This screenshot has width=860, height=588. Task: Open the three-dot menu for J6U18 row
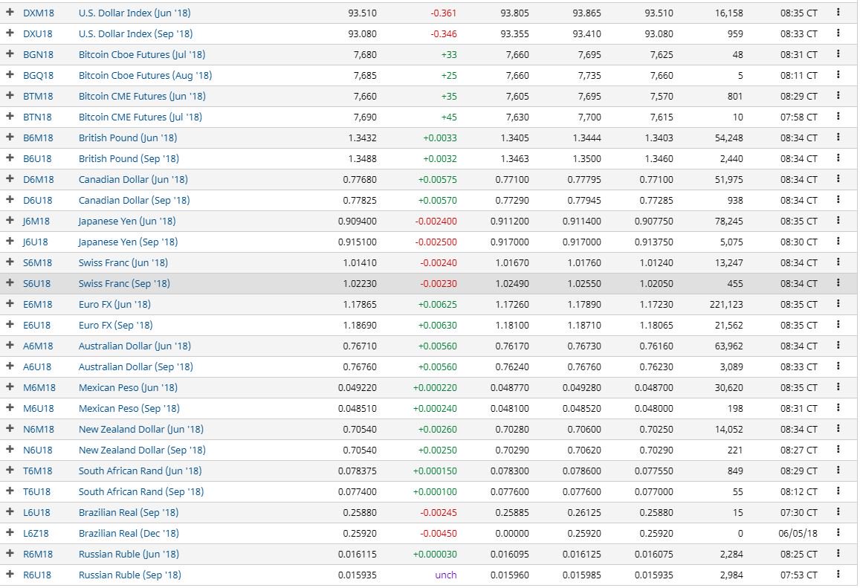838,242
